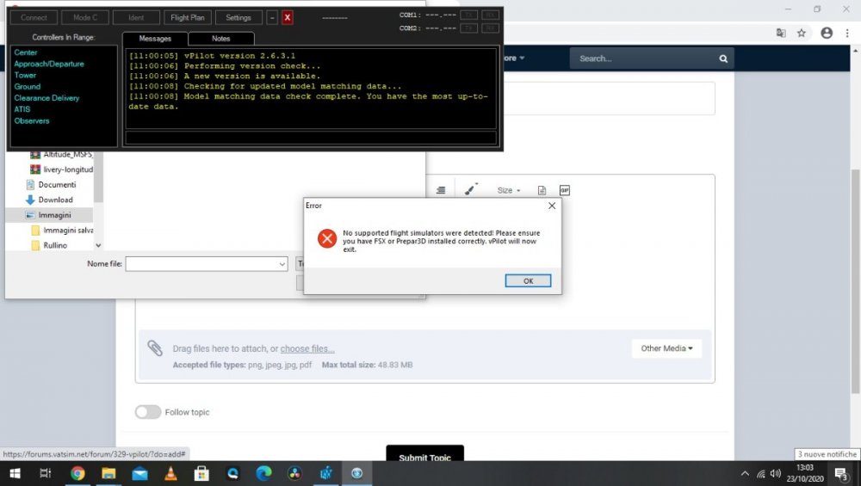Click the choose files link
Image resolution: width=861 pixels, height=486 pixels.
click(307, 348)
